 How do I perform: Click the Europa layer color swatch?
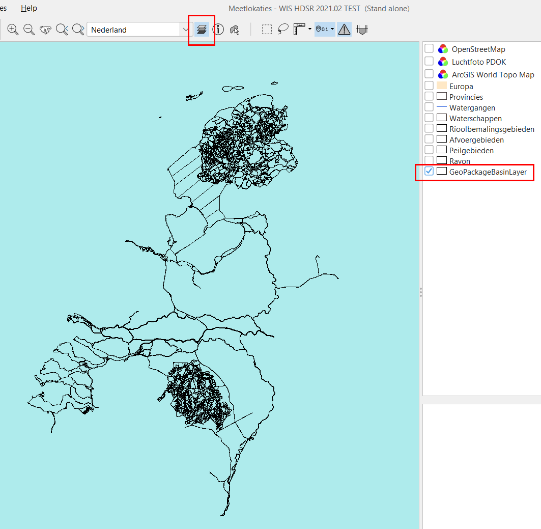442,86
